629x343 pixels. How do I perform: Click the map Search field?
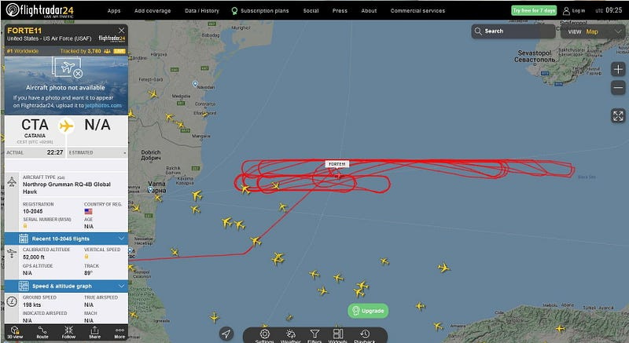[x=513, y=31]
